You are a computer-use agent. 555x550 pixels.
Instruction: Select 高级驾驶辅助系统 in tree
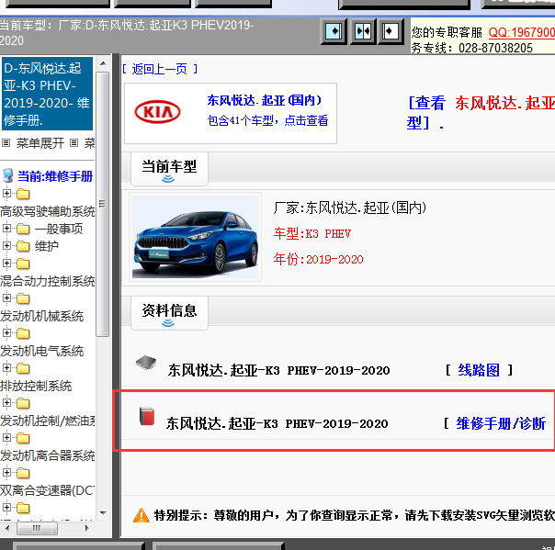(x=48, y=211)
